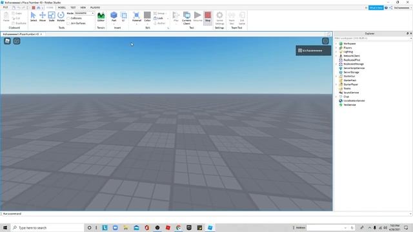Open the FILE menu
Screen dimensions: 413x232
(x=5, y=8)
